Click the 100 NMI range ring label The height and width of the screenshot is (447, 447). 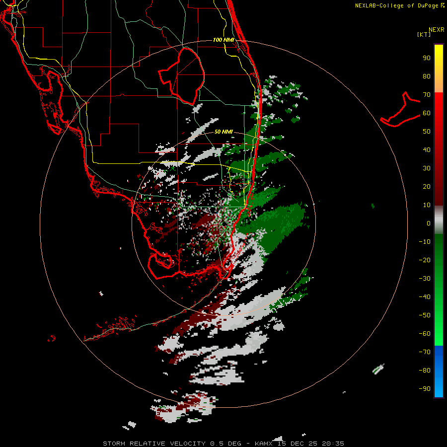tap(223, 40)
